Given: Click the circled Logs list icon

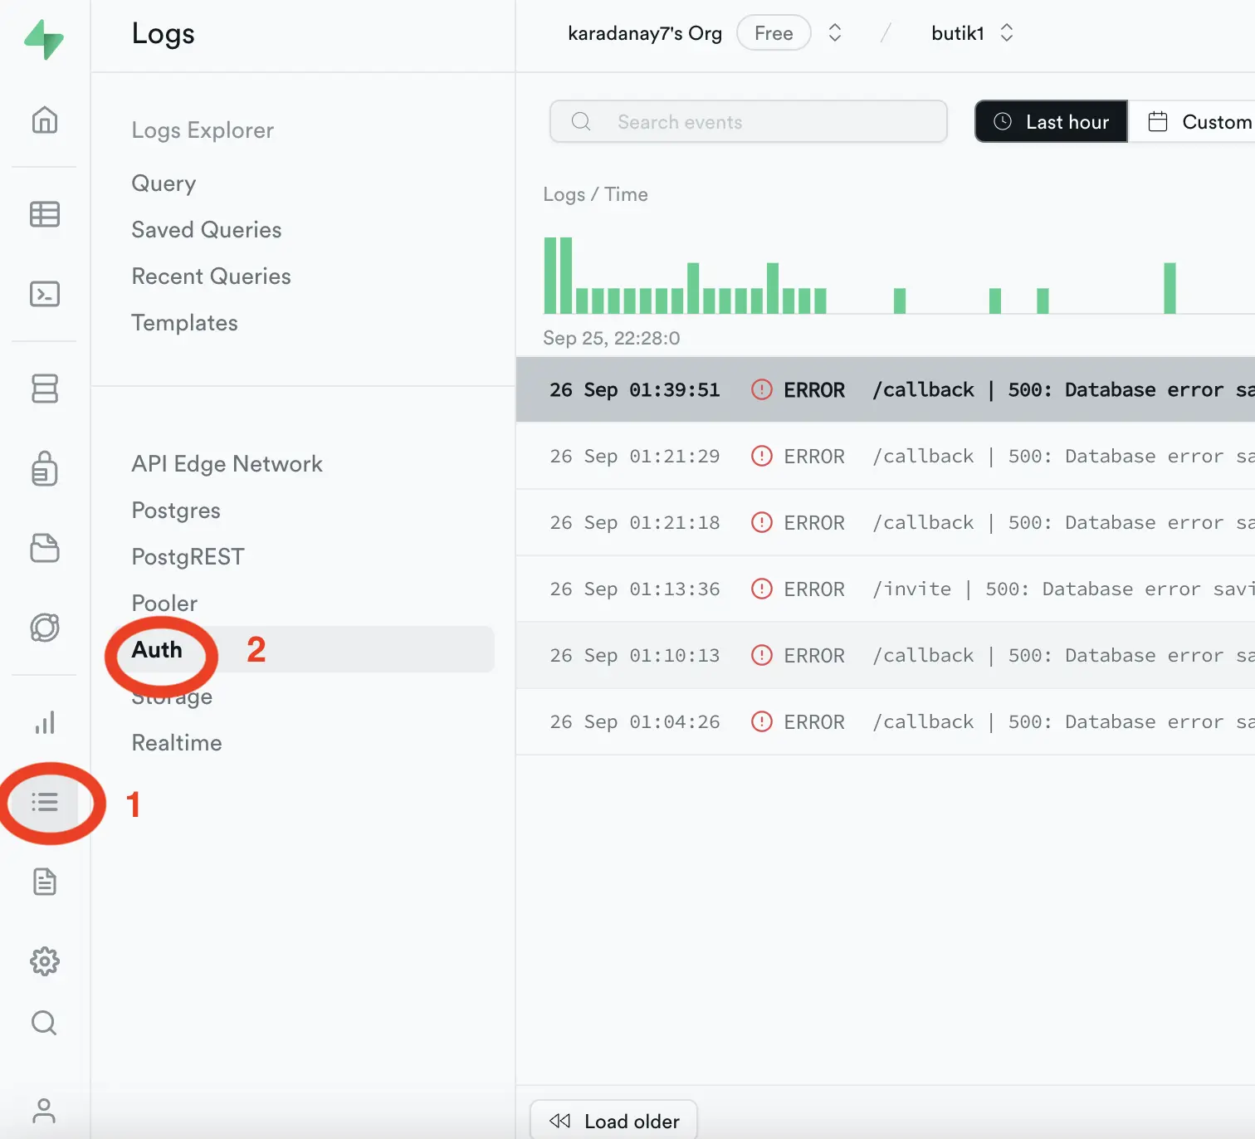Looking at the screenshot, I should pos(45,803).
